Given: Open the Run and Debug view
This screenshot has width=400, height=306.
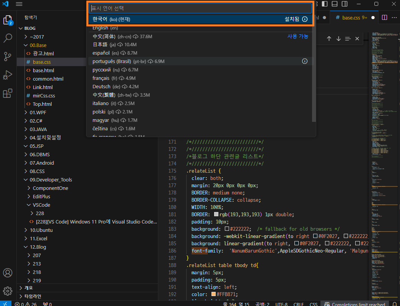Looking at the screenshot, I should [x=8, y=75].
